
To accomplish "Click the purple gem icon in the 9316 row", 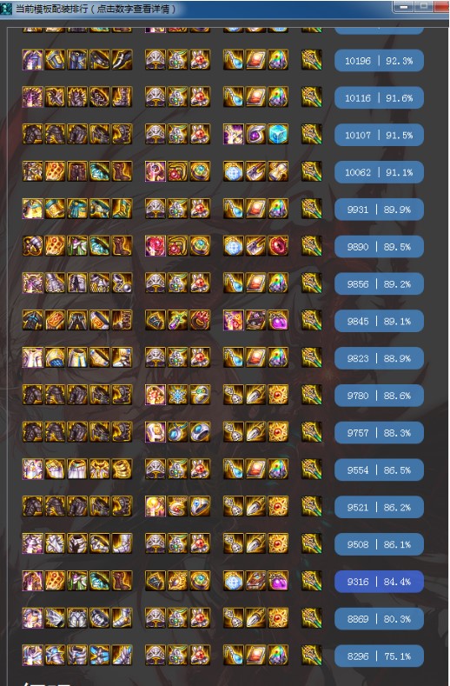I will coord(278,581).
